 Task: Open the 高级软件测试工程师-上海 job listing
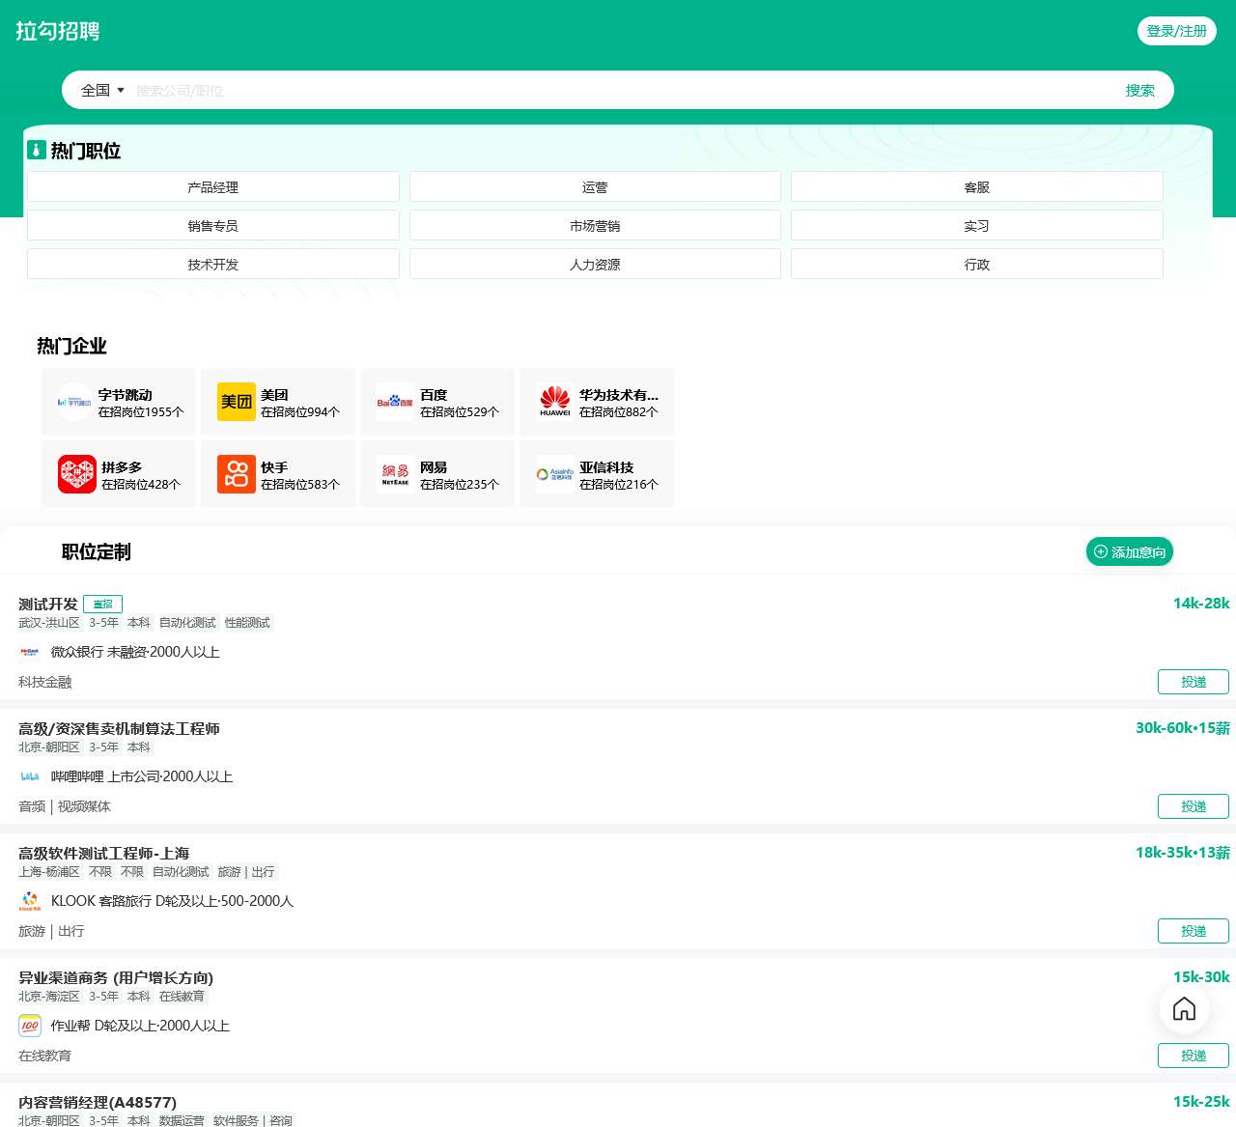tap(103, 854)
